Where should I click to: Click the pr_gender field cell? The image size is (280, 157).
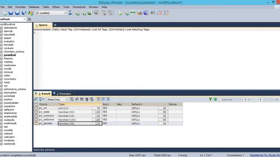click(48, 123)
